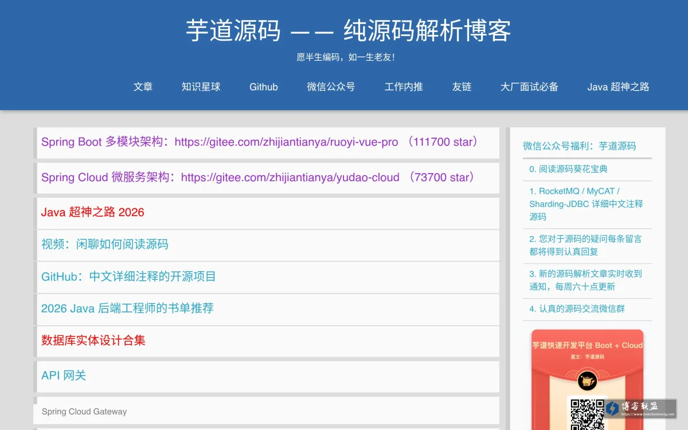Open 视频：闲聊如何阅读源码 post

coord(105,244)
